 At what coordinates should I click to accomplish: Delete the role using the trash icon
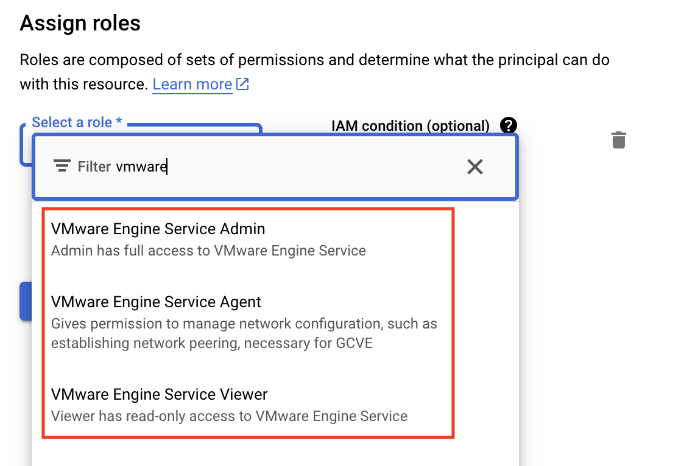tap(619, 140)
